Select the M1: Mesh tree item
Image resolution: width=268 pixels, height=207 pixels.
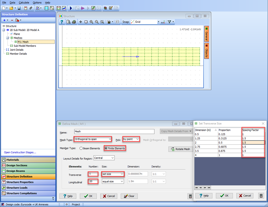(x=23, y=42)
